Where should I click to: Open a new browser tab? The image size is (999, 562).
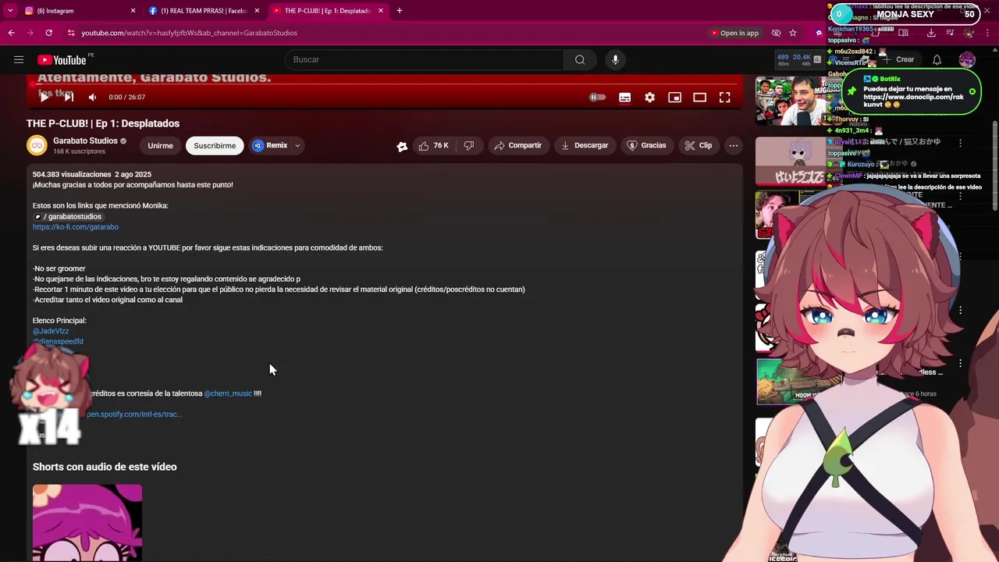click(x=399, y=11)
